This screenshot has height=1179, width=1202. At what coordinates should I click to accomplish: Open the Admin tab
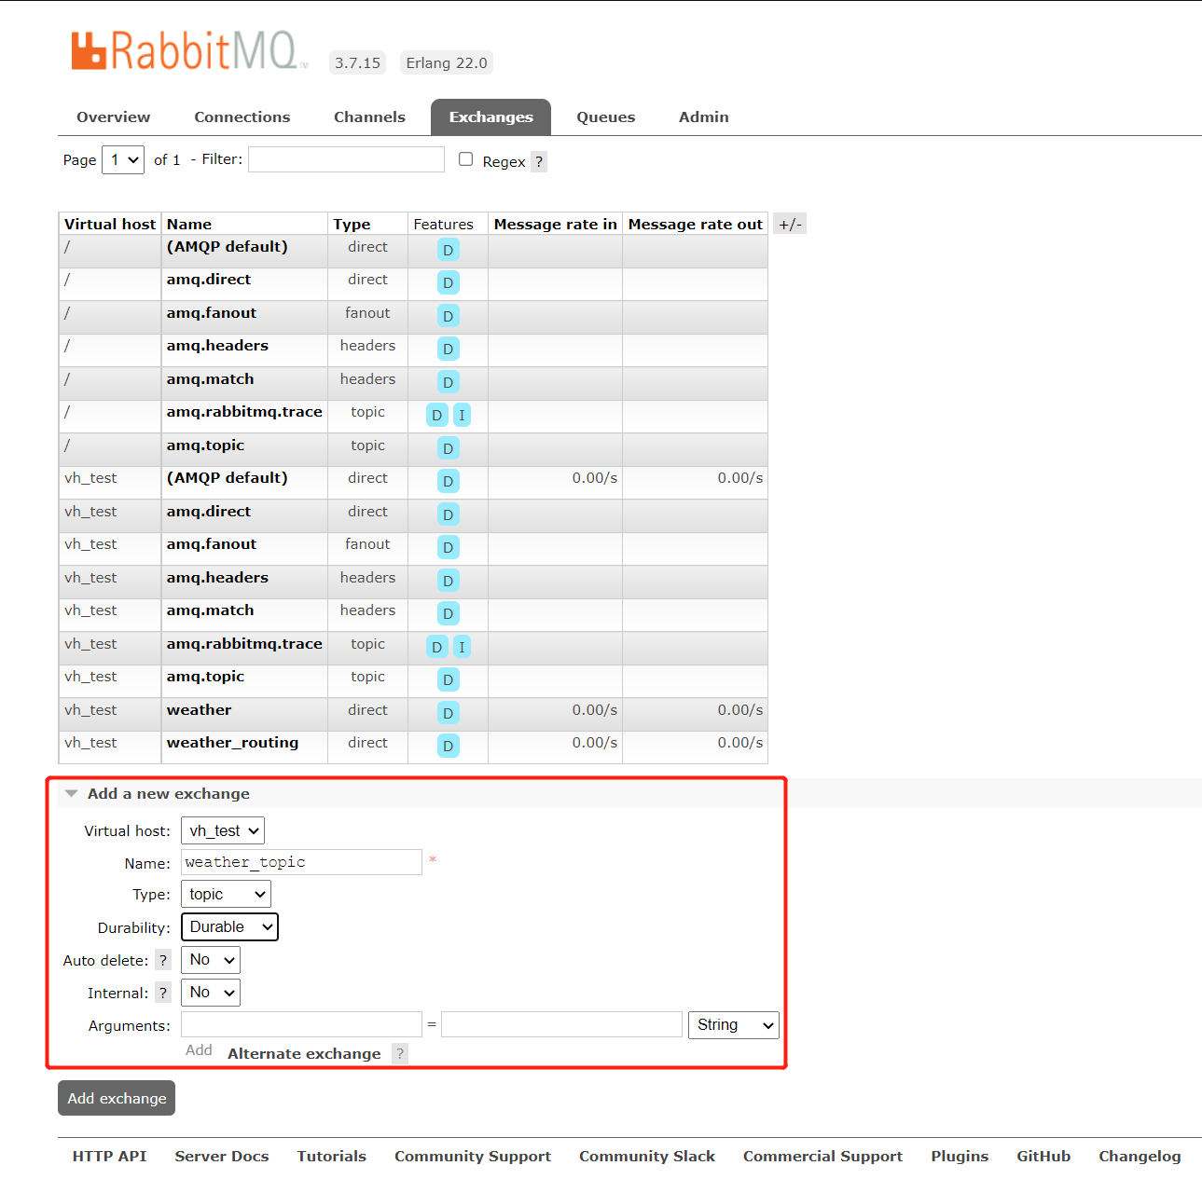tap(703, 117)
